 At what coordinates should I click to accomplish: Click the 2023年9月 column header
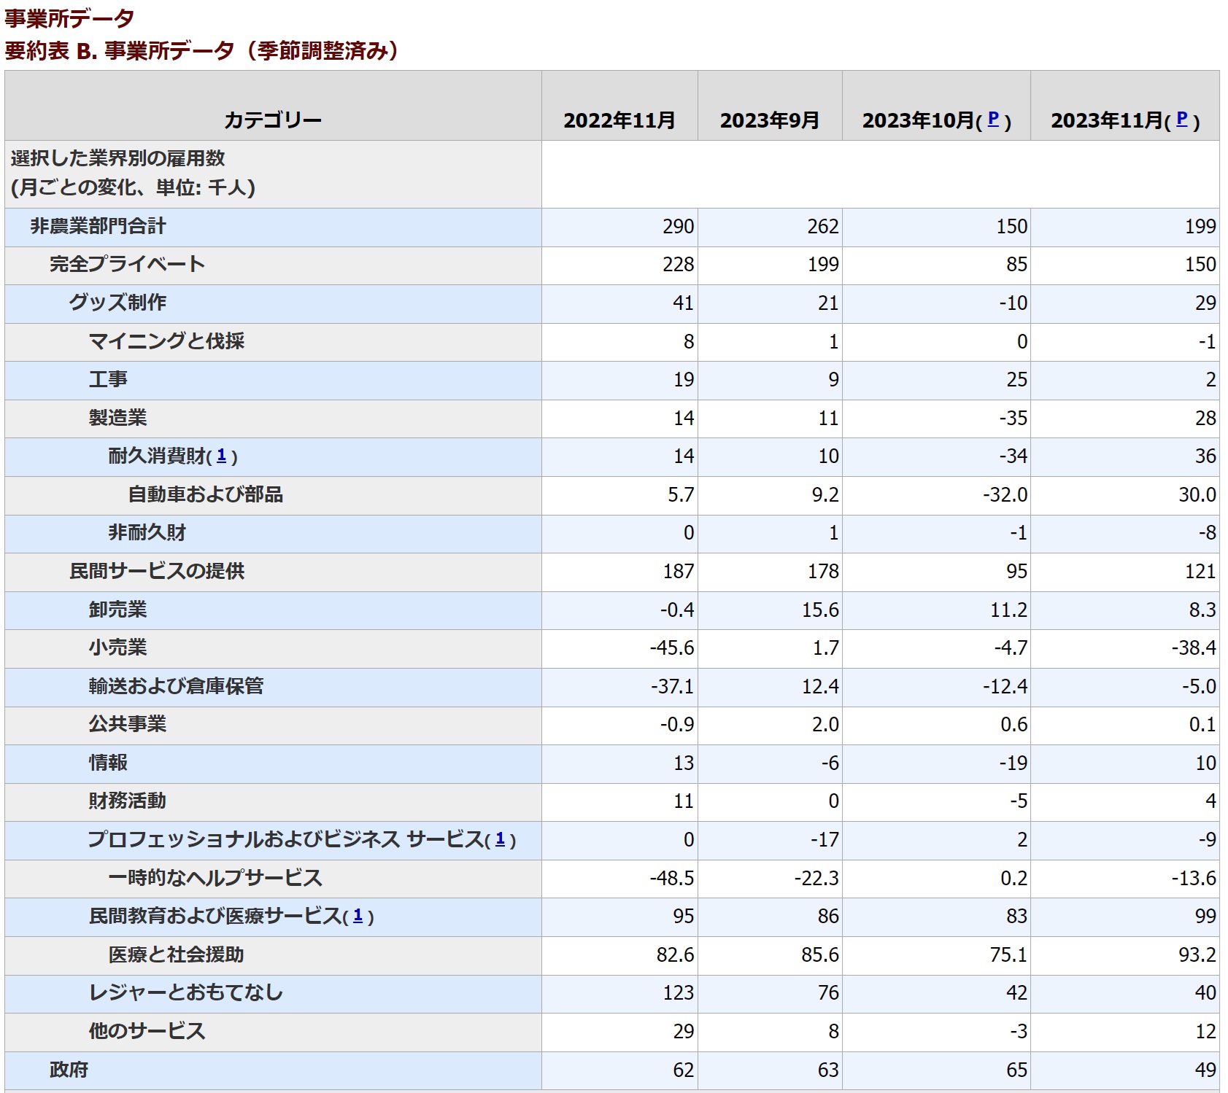pyautogui.click(x=769, y=120)
